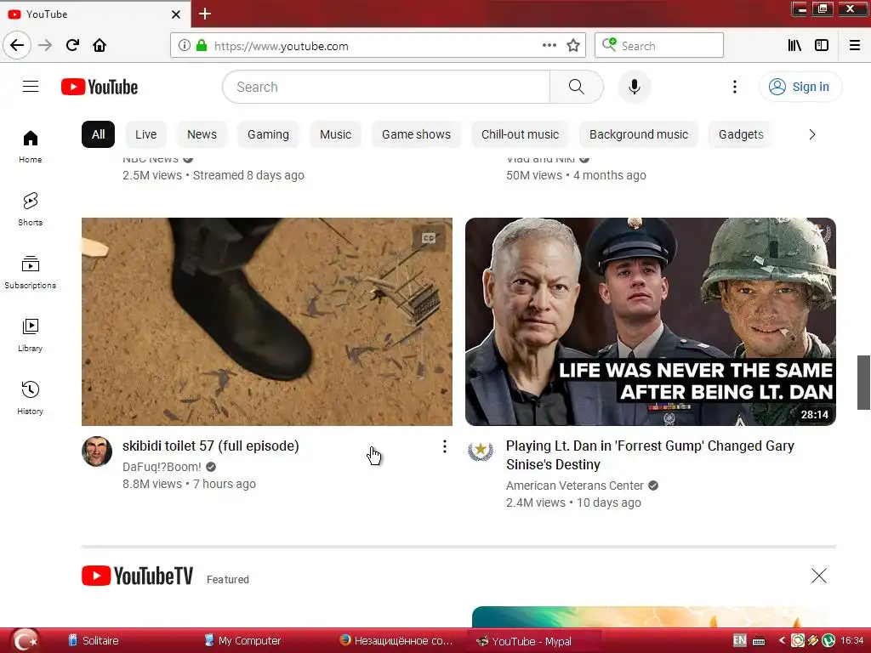Click the EN language indicator in tray

click(739, 641)
